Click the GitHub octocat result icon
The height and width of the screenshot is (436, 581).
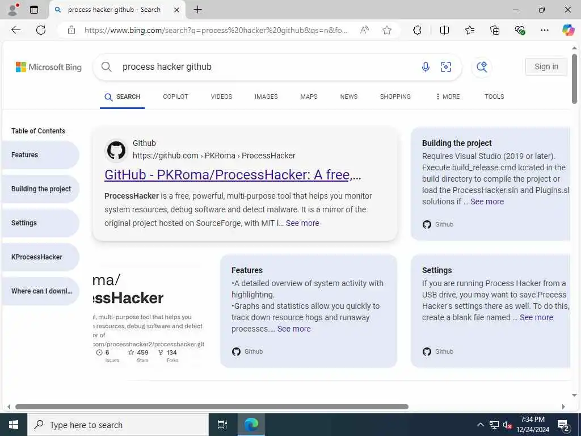[116, 150]
